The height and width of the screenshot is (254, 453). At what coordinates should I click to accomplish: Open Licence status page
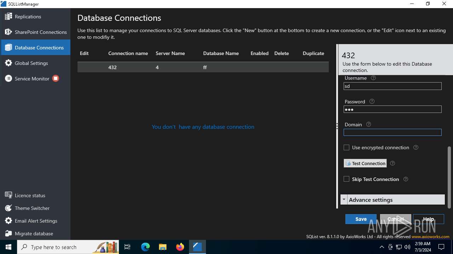(x=30, y=195)
